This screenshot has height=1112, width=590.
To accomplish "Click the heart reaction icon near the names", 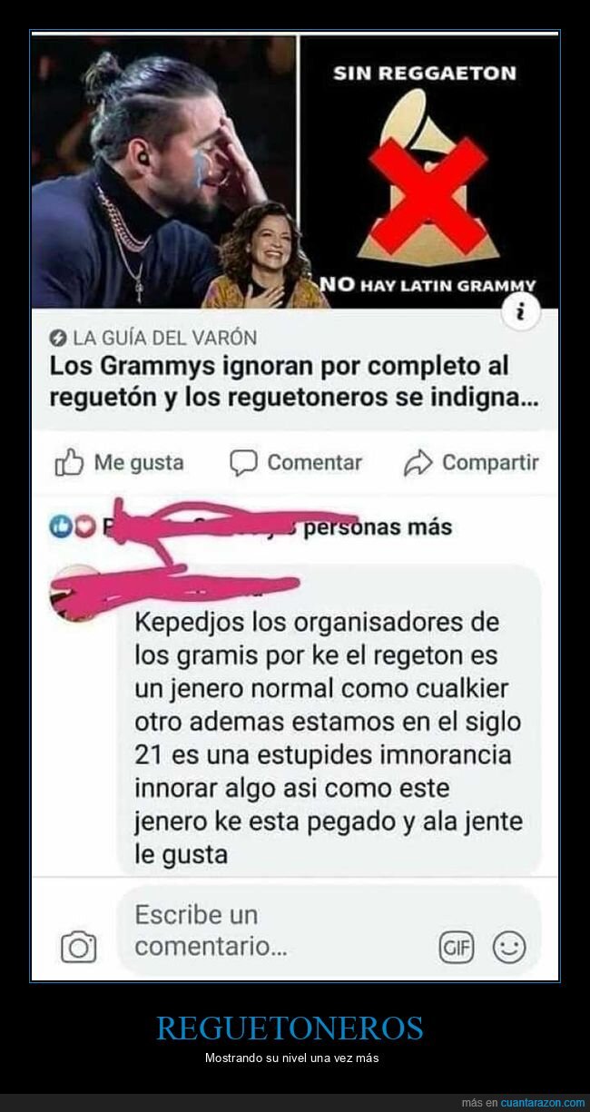I will (83, 527).
